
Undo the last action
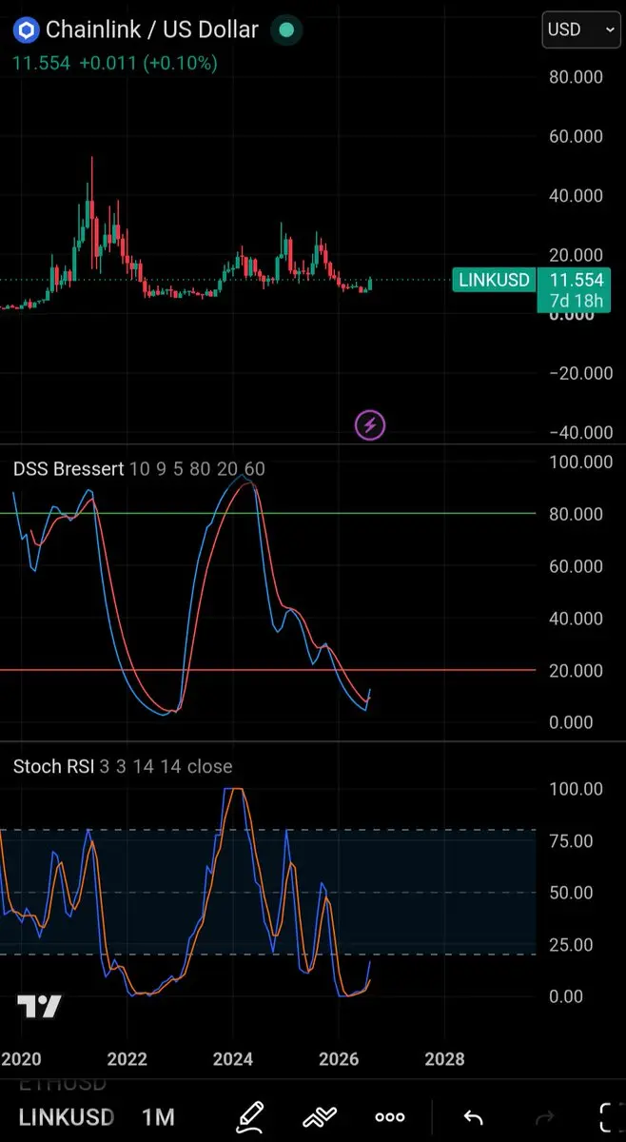pos(473,1117)
